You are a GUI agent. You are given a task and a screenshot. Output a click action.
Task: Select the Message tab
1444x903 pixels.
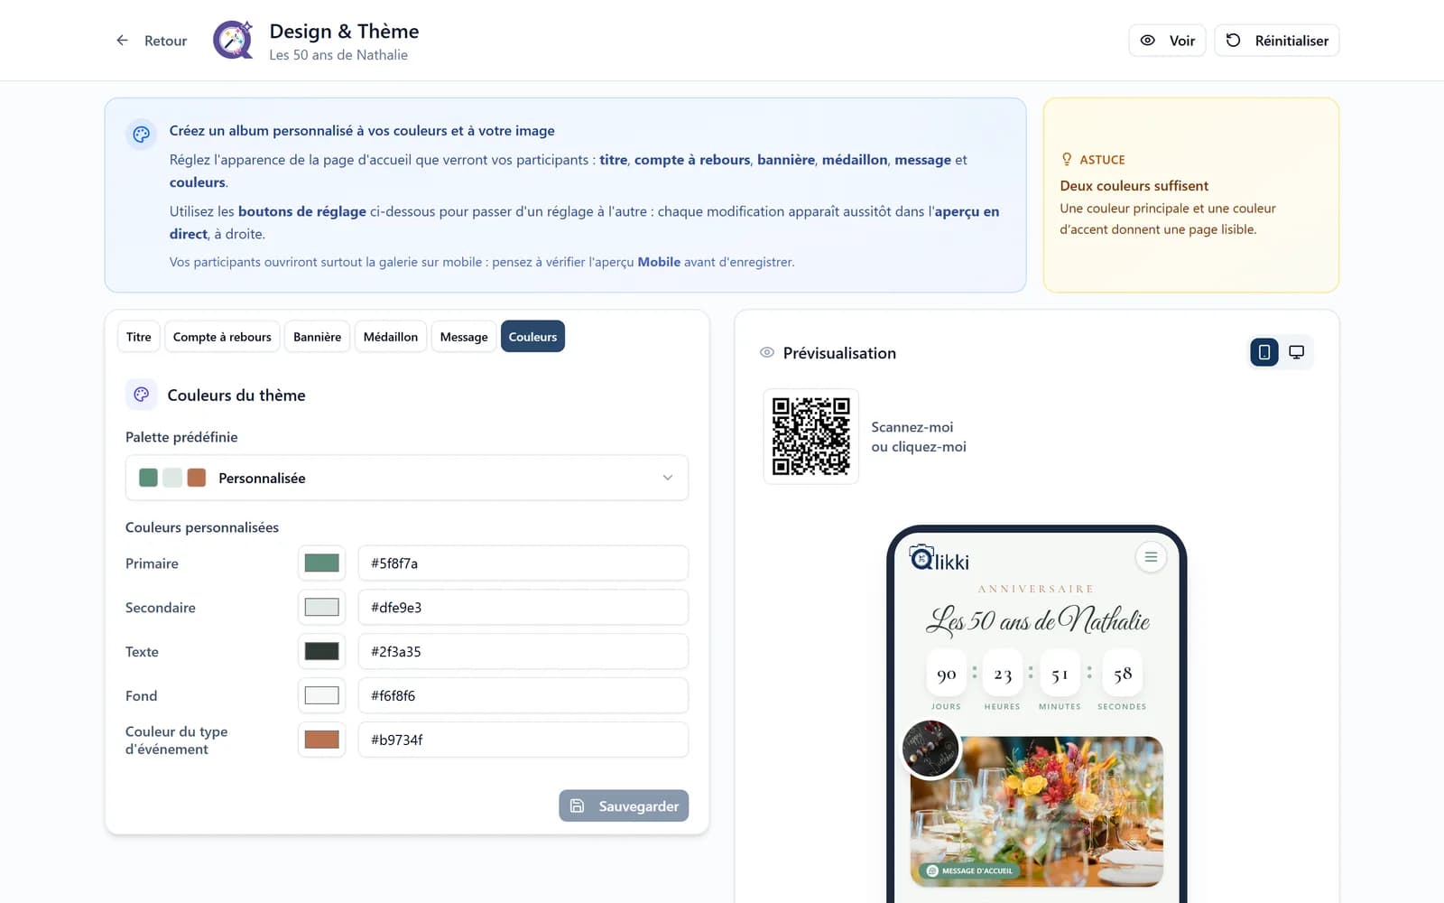click(464, 337)
